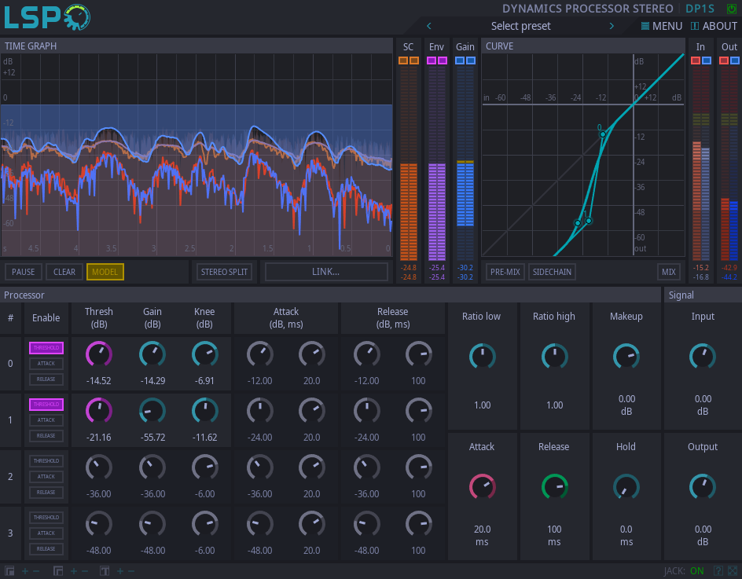Click the Makeup gain knob
Screen dimensions: 742x579
(x=626, y=356)
